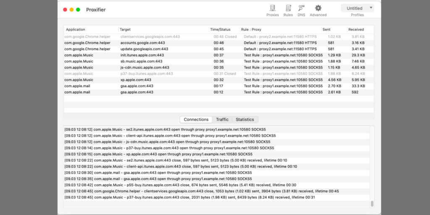Select the clientservices.googleapis.com:443 connection row
Viewport: 430px width, 215px height.
pos(219,37)
